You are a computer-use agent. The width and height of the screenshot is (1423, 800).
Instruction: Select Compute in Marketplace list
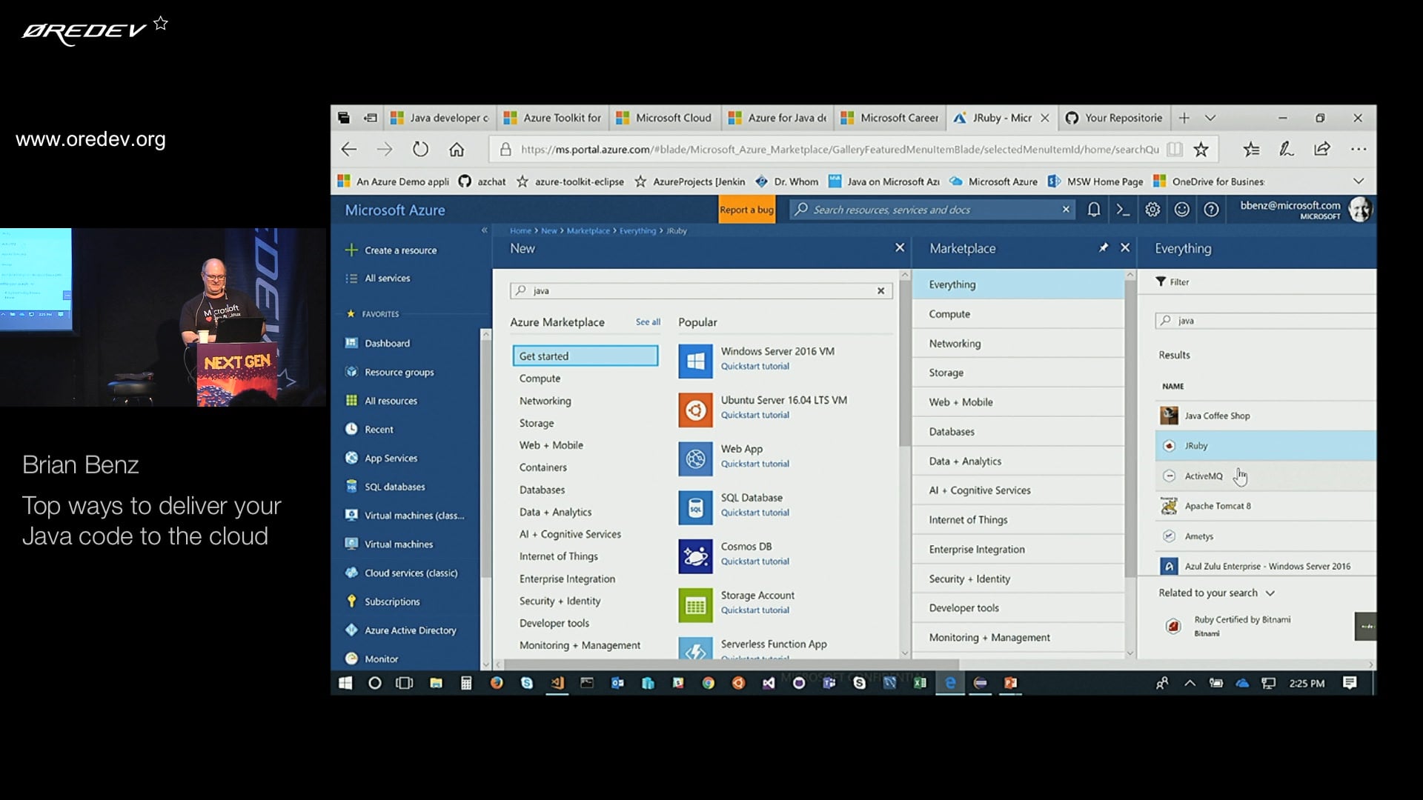coord(949,314)
